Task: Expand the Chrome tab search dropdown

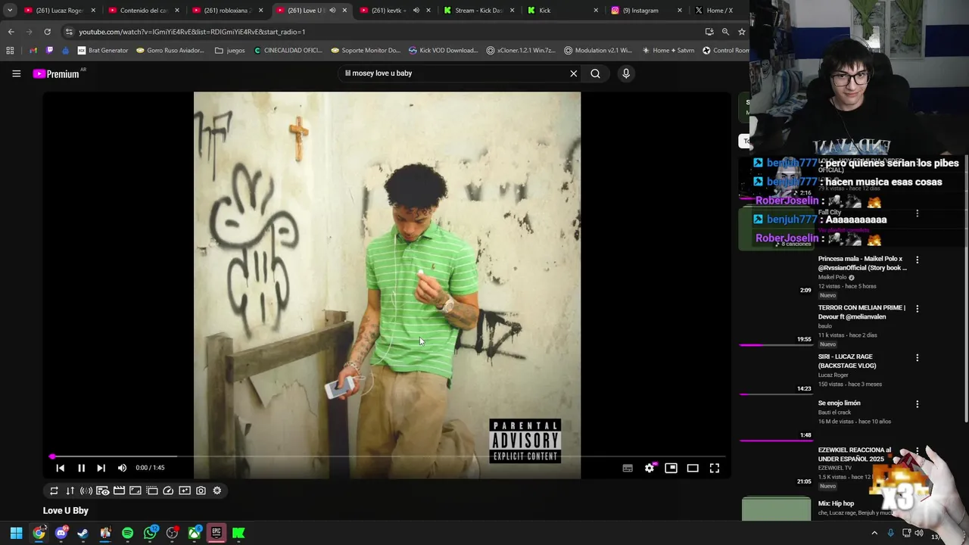Action: (x=9, y=11)
